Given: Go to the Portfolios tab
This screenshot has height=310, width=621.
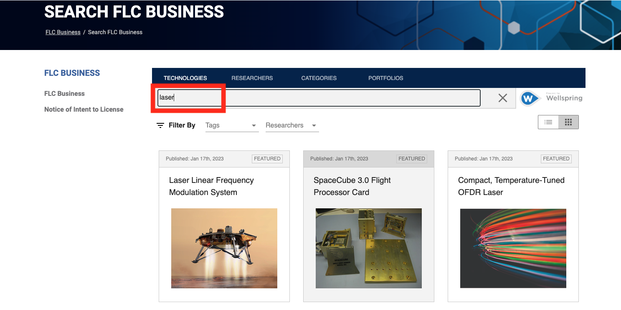Looking at the screenshot, I should click(x=385, y=78).
